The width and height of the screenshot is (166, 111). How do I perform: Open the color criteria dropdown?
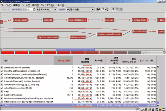pos(80,9)
